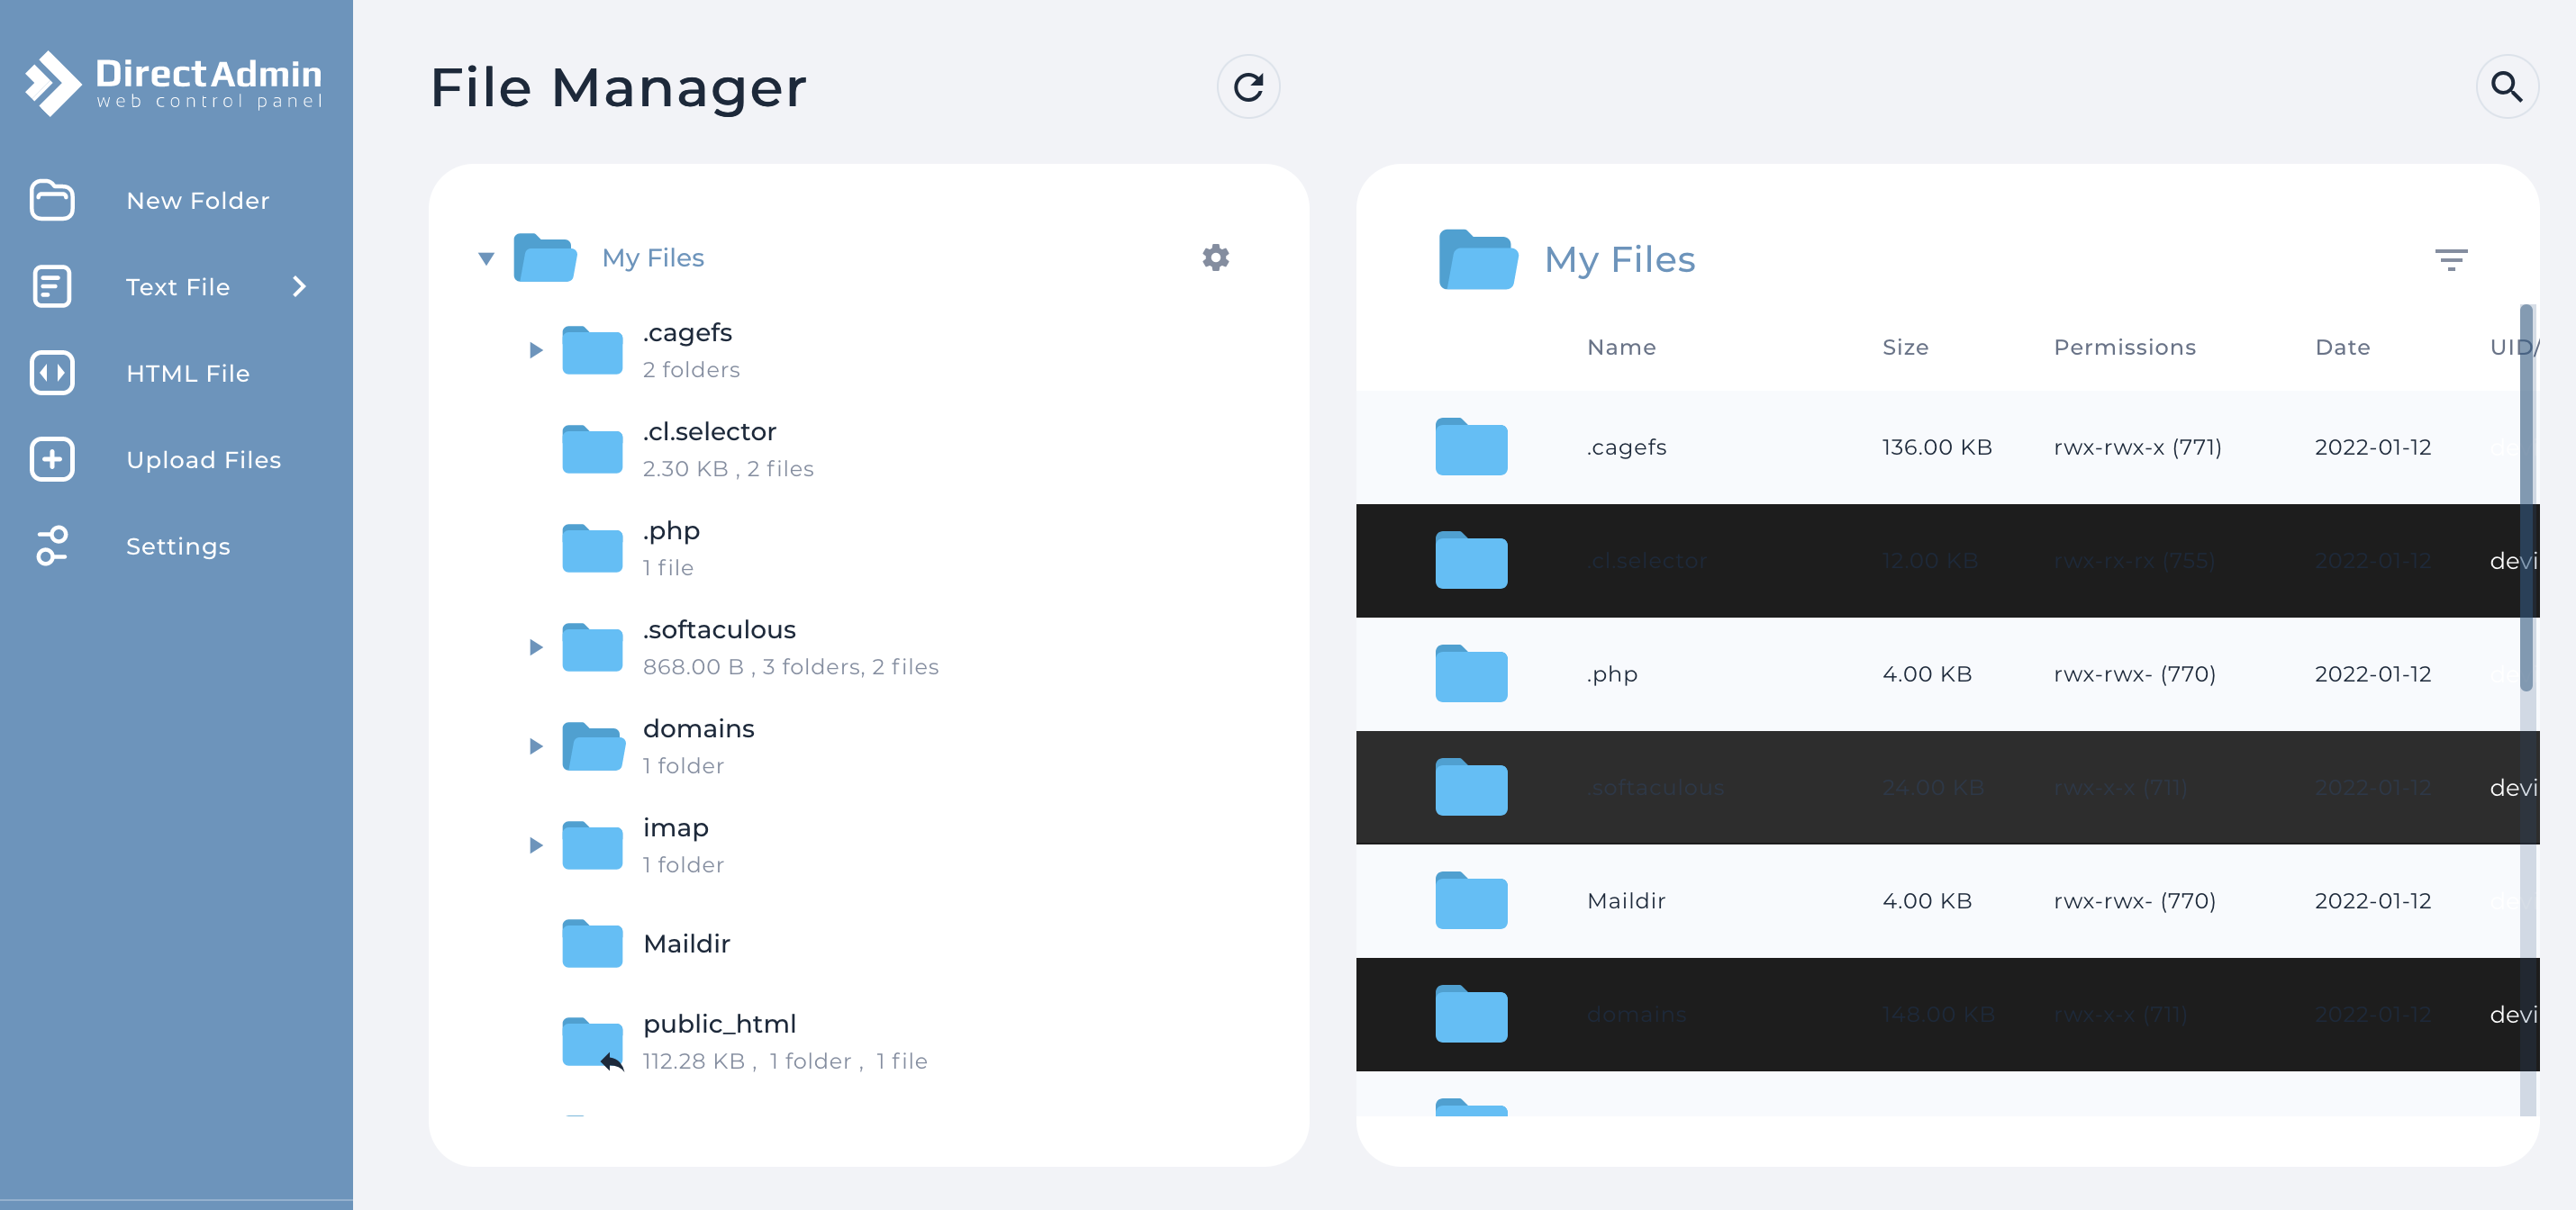Select Text File in sidebar menu

click(x=178, y=288)
